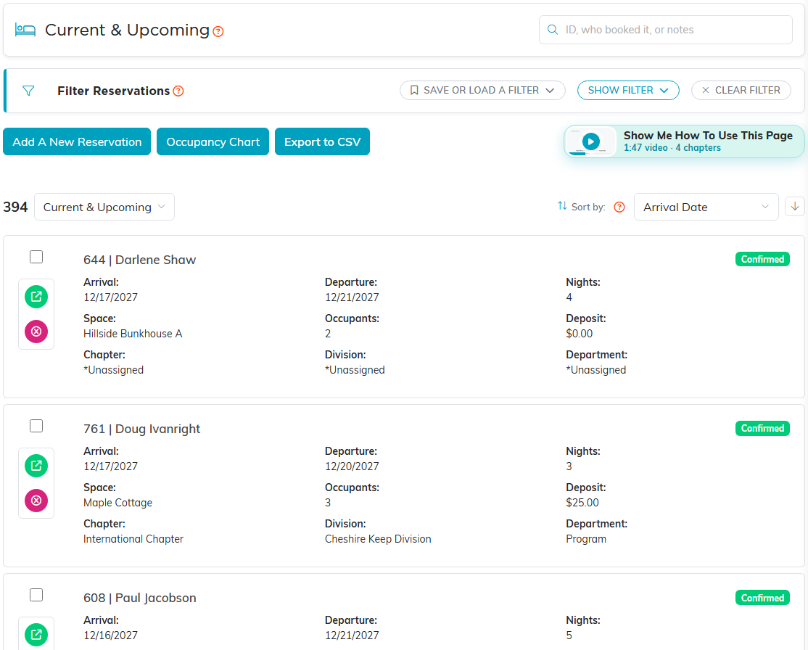The image size is (808, 650).
Task: Click Add A New Reservation
Action: click(77, 141)
